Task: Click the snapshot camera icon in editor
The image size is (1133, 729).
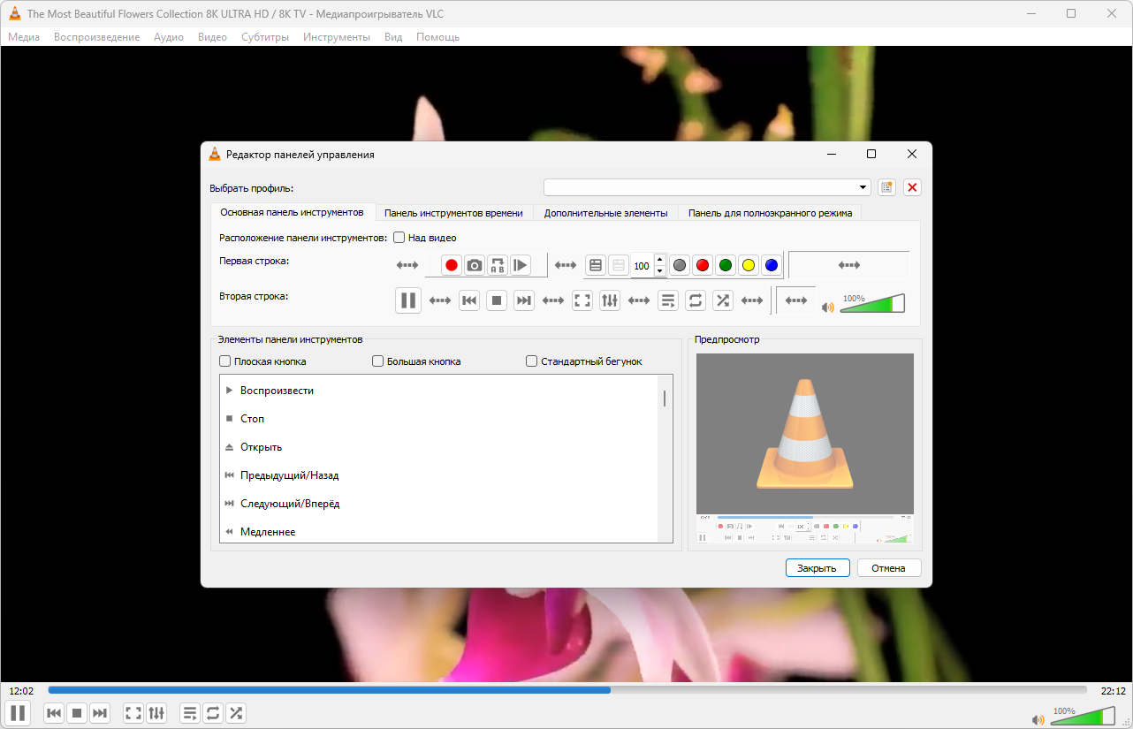Action: click(475, 265)
